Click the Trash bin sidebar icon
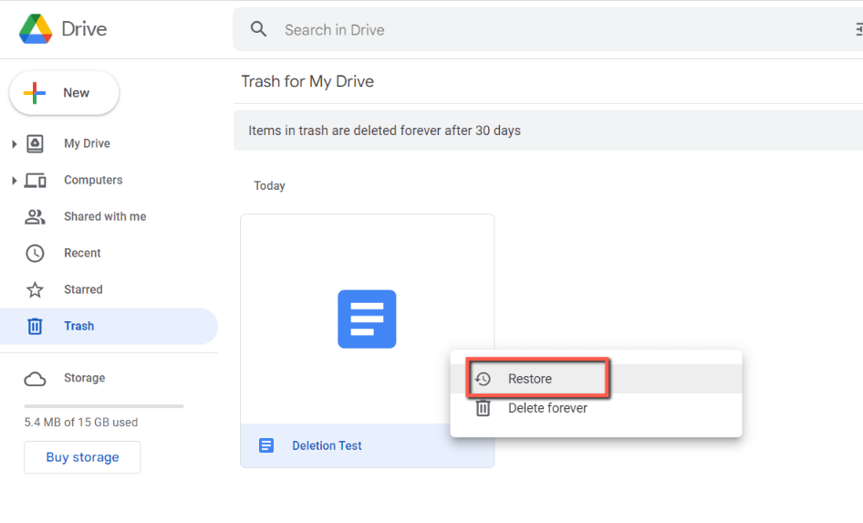The width and height of the screenshot is (863, 523). click(35, 326)
